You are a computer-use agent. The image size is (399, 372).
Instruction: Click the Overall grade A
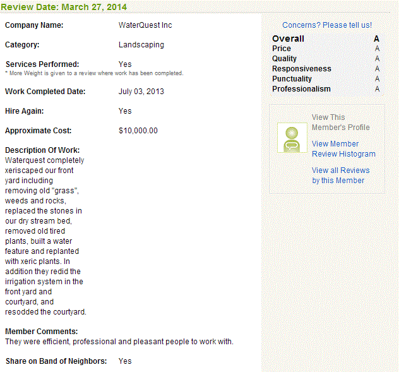tap(377, 39)
